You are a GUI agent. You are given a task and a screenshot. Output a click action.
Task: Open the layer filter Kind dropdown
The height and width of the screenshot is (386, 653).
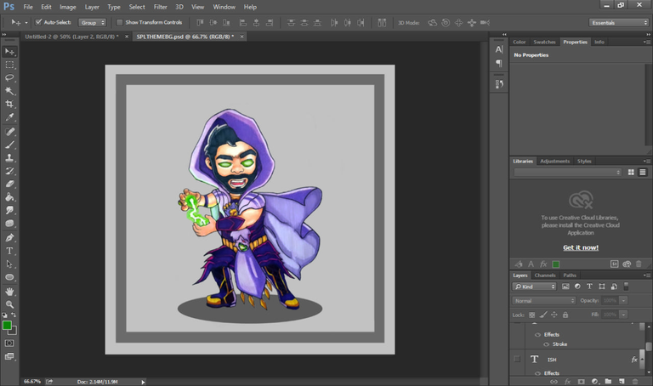coord(534,287)
